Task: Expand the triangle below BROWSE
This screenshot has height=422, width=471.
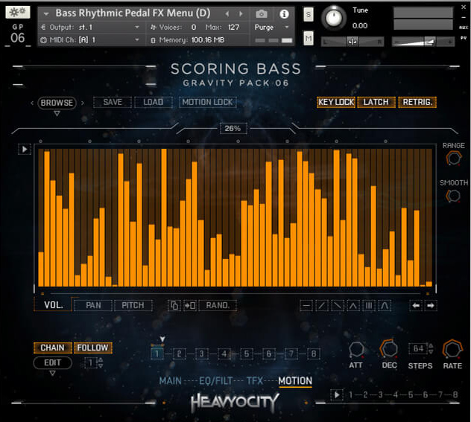Action: tap(57, 113)
